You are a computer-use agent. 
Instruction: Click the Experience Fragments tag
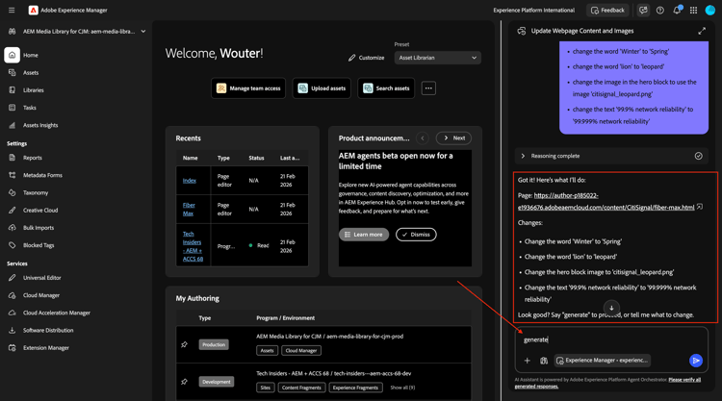pyautogui.click(x=355, y=388)
